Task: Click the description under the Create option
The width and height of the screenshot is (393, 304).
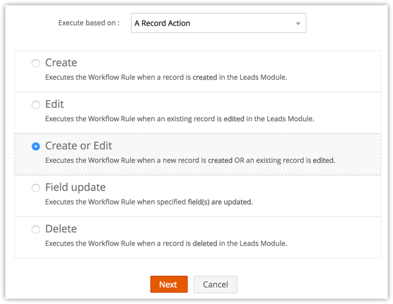Action: pyautogui.click(x=166, y=77)
